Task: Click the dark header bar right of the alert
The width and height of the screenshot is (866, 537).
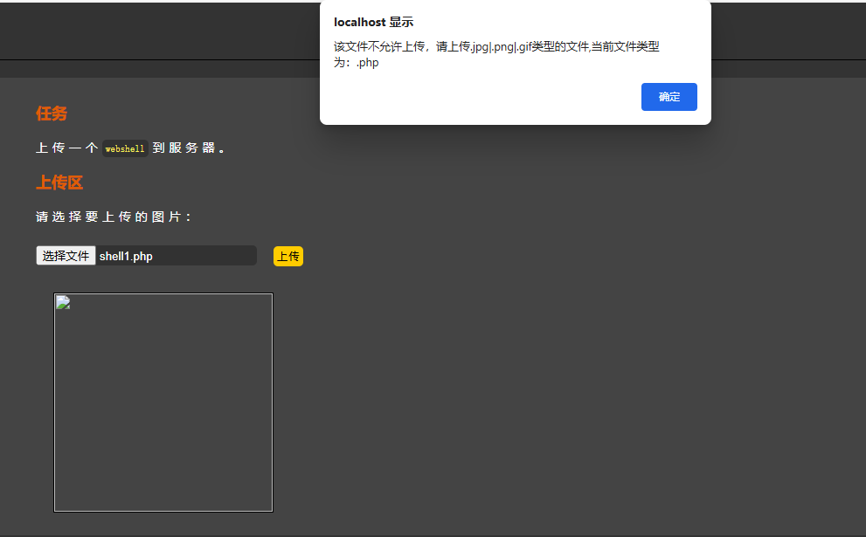Action: 788,31
